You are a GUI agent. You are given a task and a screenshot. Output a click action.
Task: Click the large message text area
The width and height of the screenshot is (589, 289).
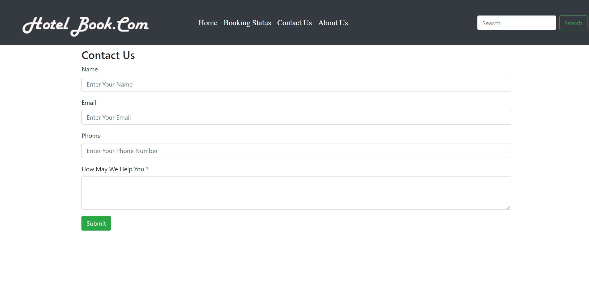coord(296,192)
